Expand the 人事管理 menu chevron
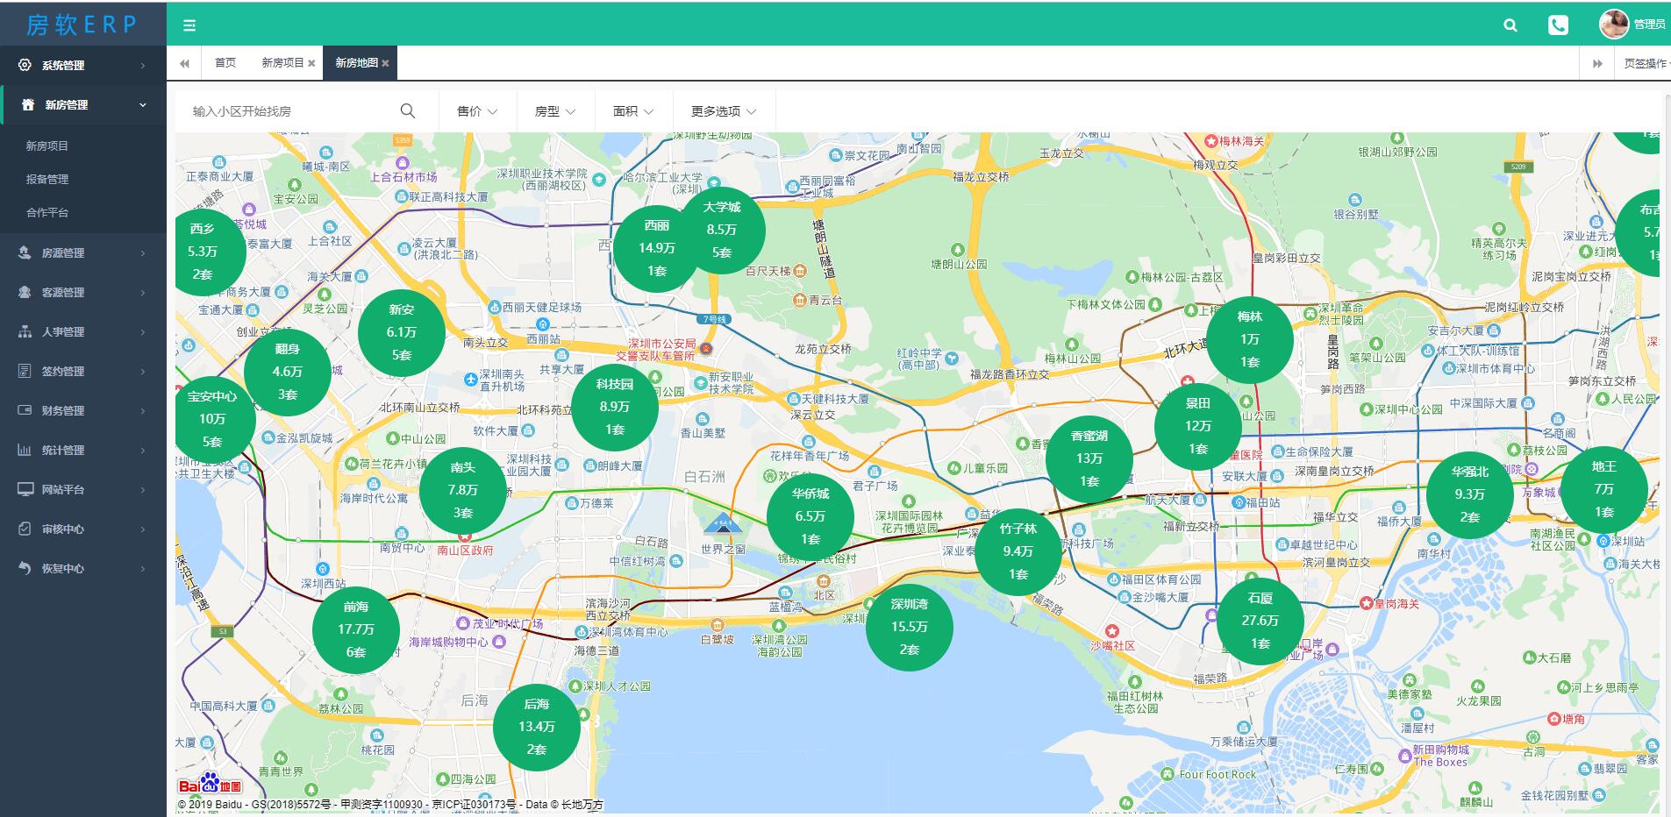Image resolution: width=1671 pixels, height=817 pixels. pyautogui.click(x=143, y=332)
